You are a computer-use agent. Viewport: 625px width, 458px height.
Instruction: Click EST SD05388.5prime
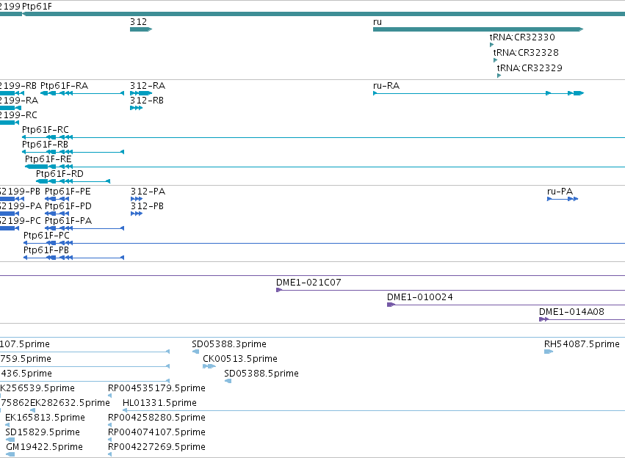pyautogui.click(x=261, y=374)
